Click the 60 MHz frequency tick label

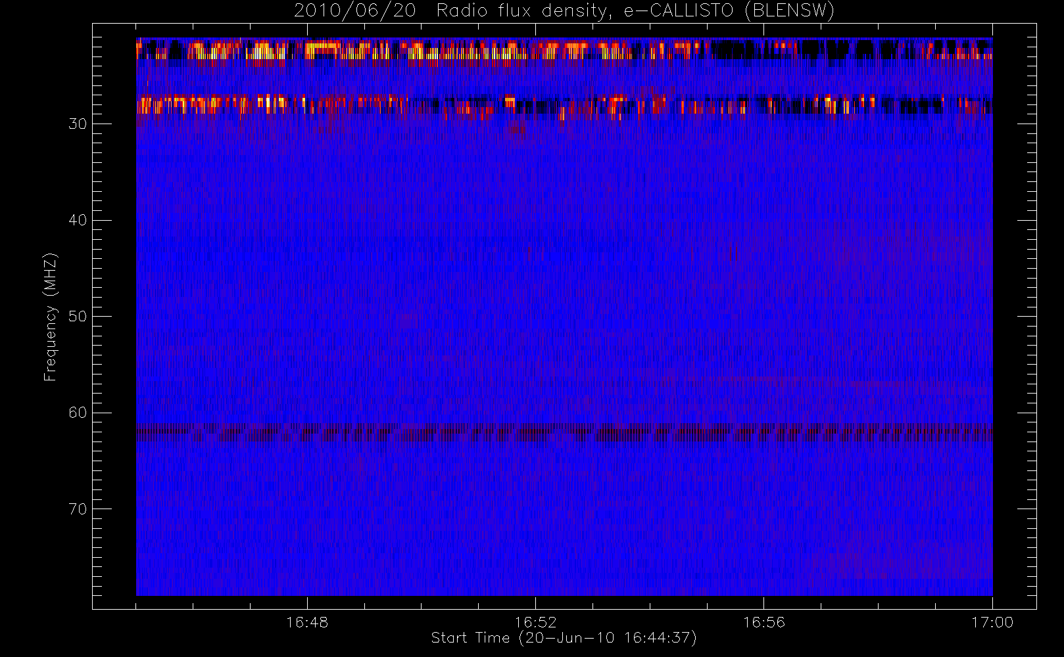point(78,413)
